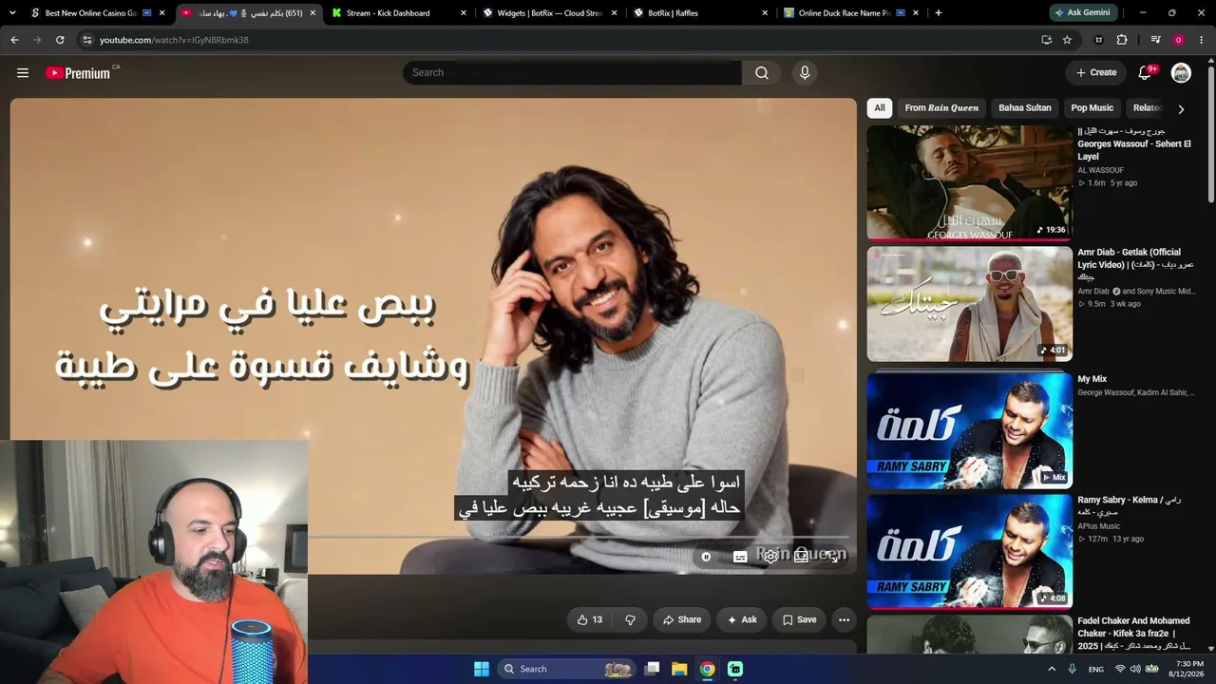Enter fullscreen on the video player
The image size is (1216, 684).
click(832, 557)
